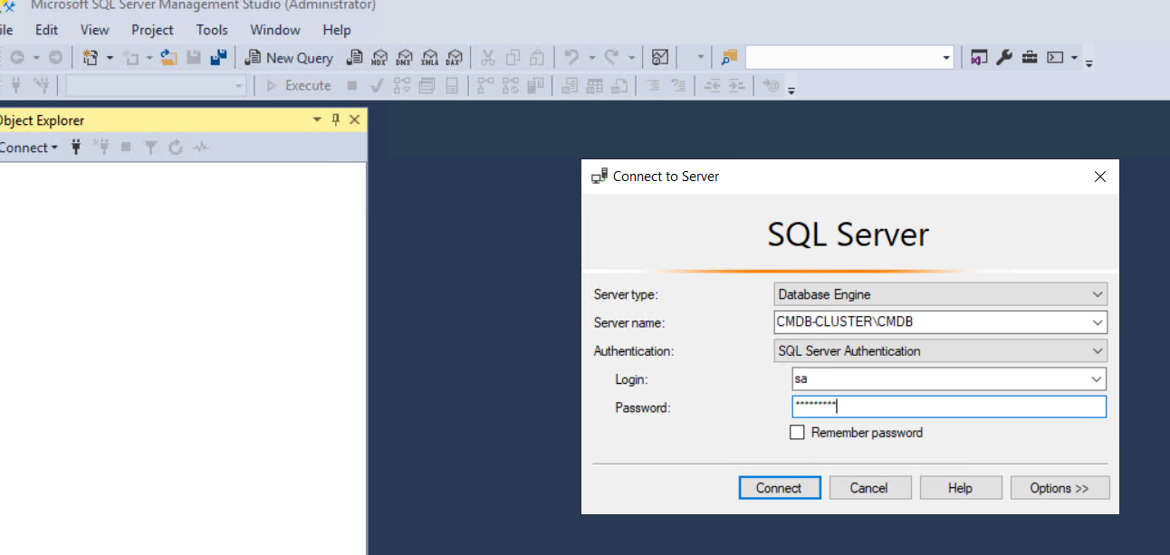Screen dimensions: 1170x555
Task: Click the Connect Object Explorer plug icon
Action: [77, 147]
